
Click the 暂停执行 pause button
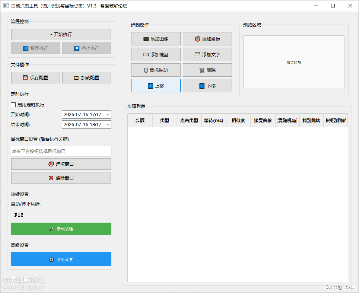(35, 48)
